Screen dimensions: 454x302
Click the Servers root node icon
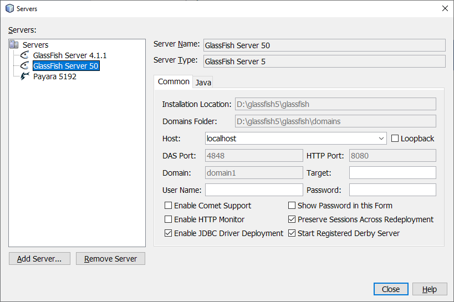pyautogui.click(x=14, y=44)
